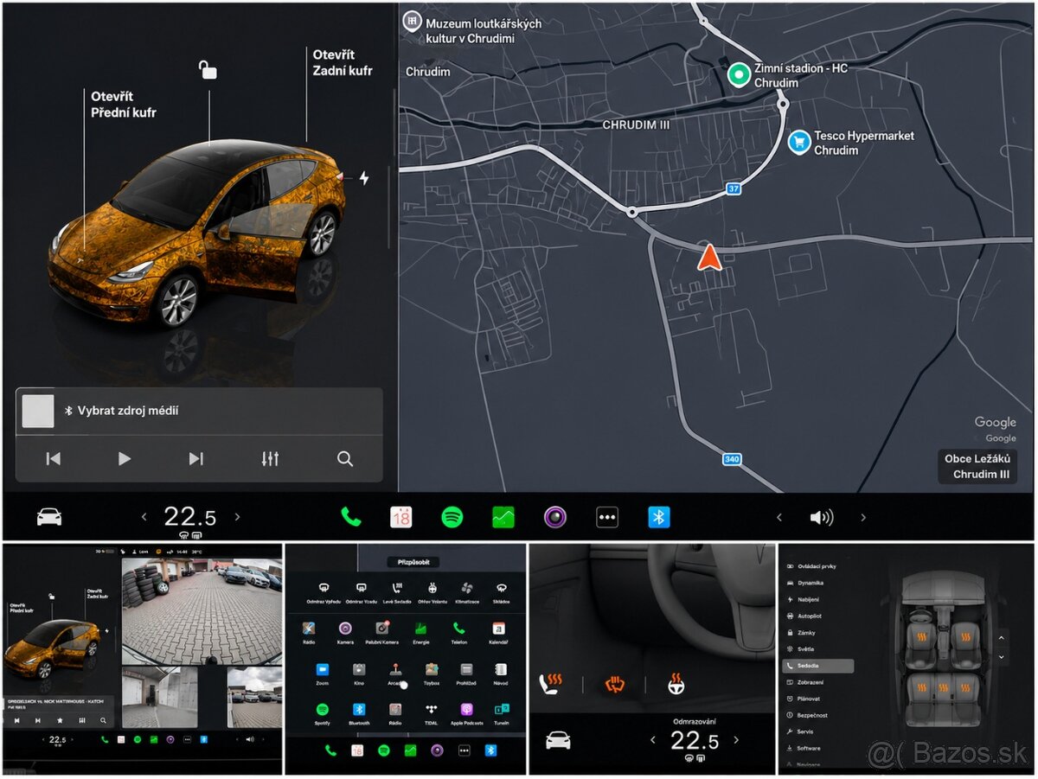
Task: Tap Ohřev Volantu steering heat shortcut
Action: 432,592
